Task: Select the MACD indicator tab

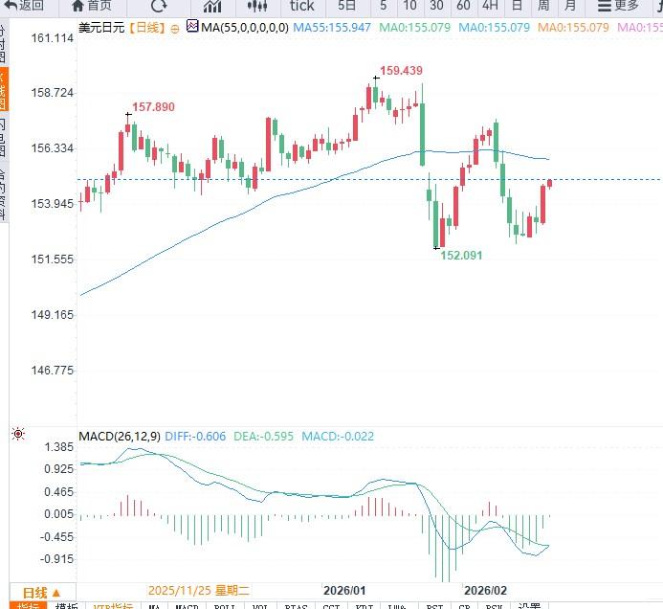Action: [187, 606]
